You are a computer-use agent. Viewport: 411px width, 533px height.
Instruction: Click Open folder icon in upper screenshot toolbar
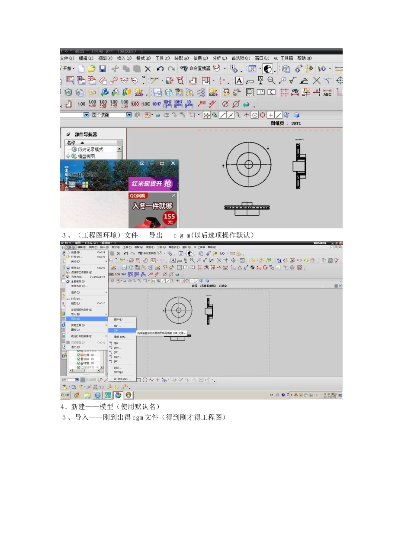(92, 68)
